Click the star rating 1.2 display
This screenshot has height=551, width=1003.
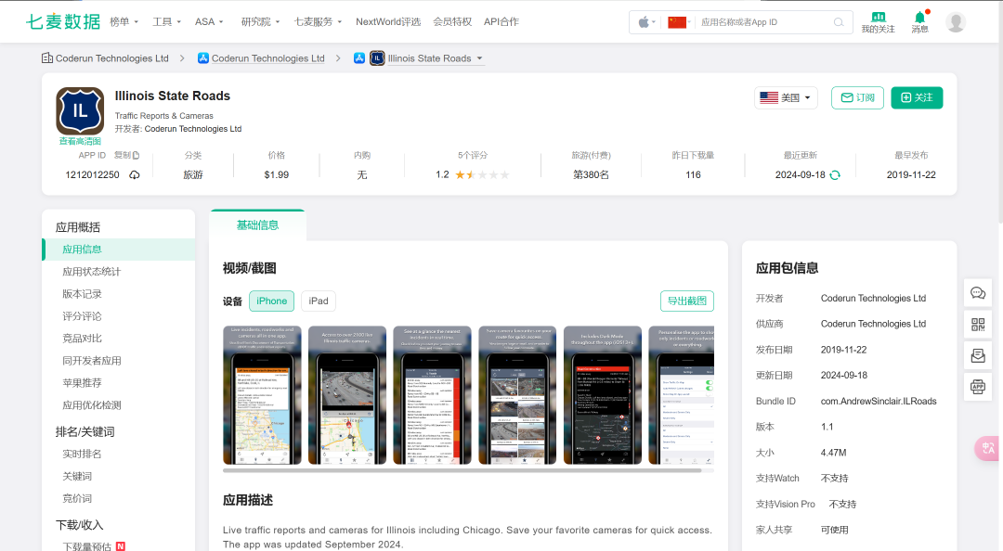pyautogui.click(x=473, y=175)
